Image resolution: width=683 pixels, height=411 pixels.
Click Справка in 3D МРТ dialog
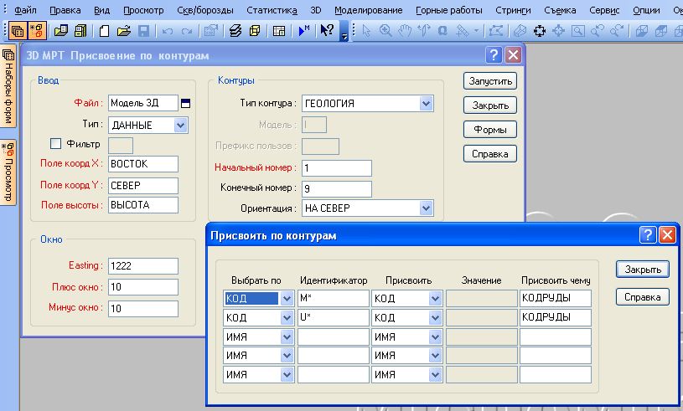point(490,154)
